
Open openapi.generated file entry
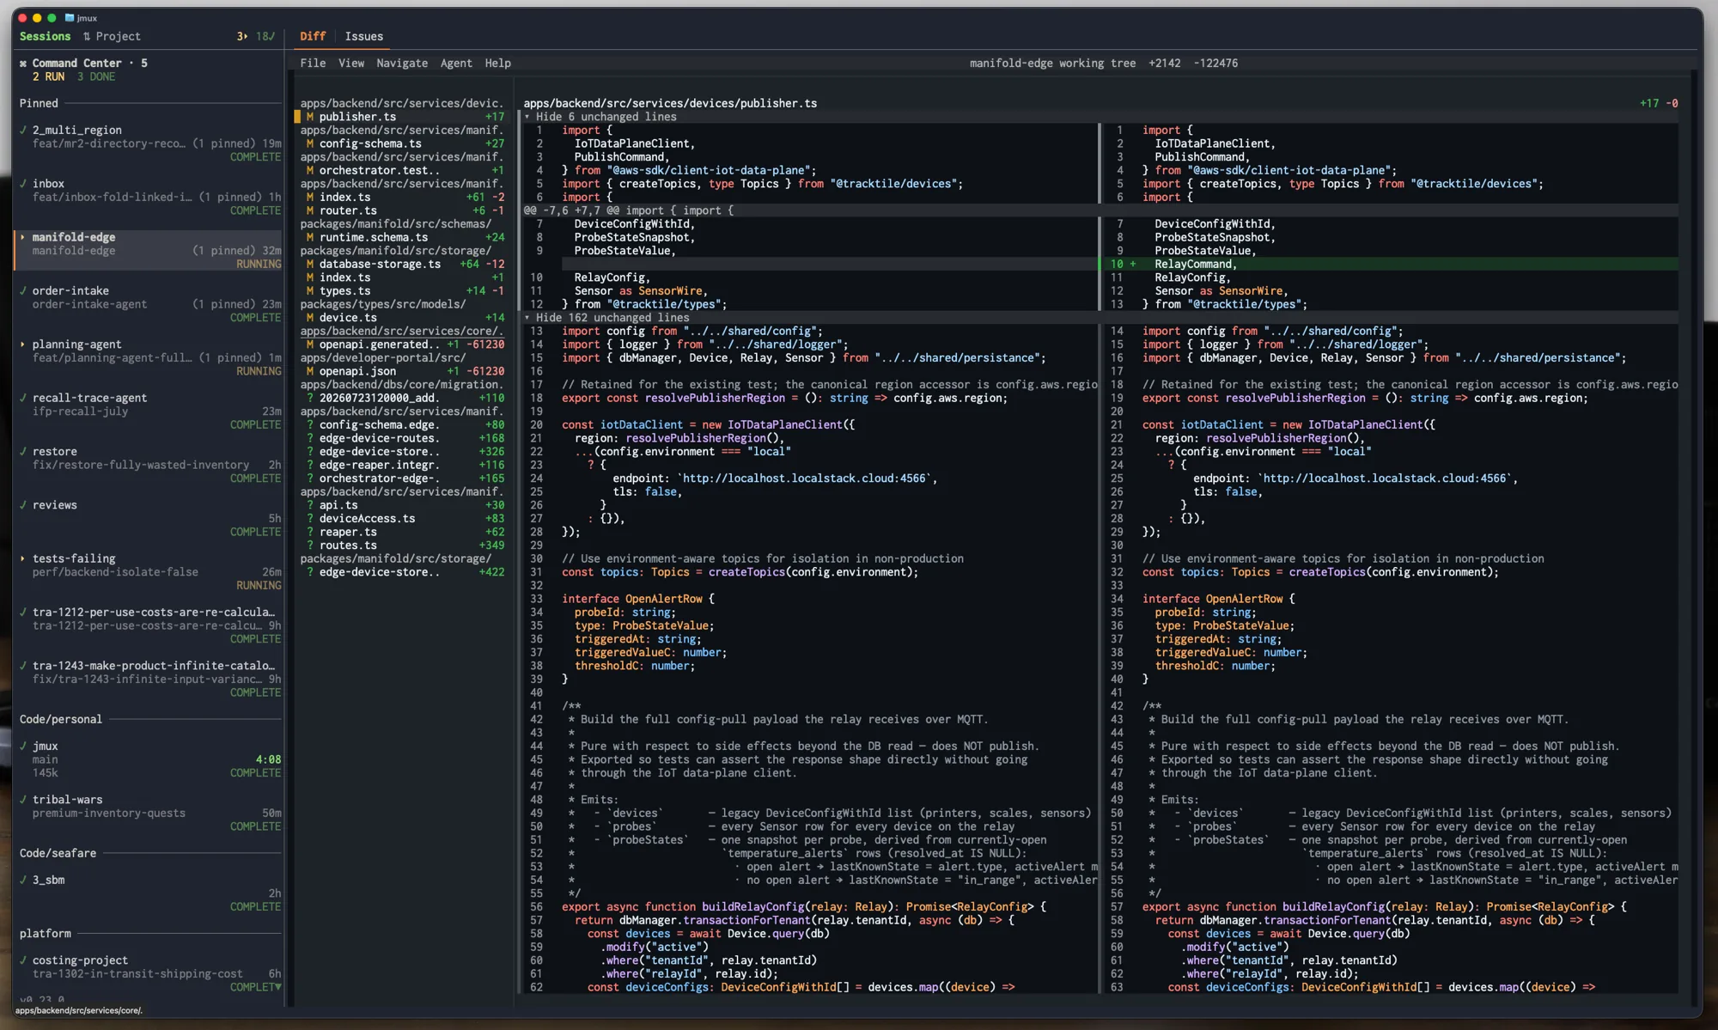(402, 344)
